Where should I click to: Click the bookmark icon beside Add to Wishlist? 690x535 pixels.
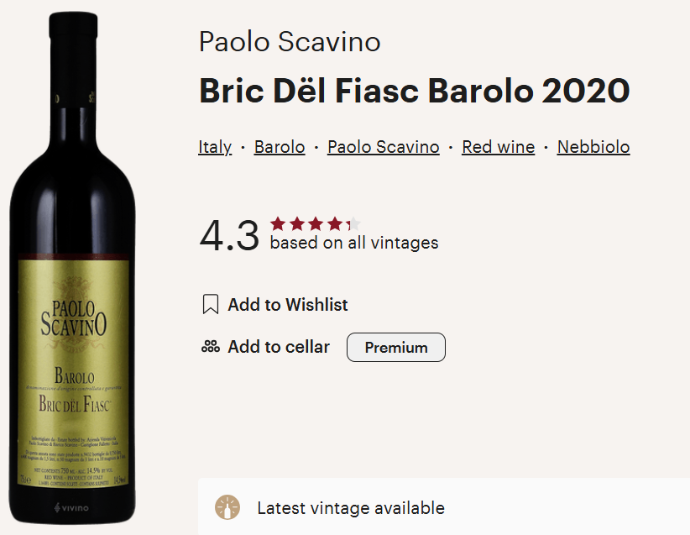(211, 305)
